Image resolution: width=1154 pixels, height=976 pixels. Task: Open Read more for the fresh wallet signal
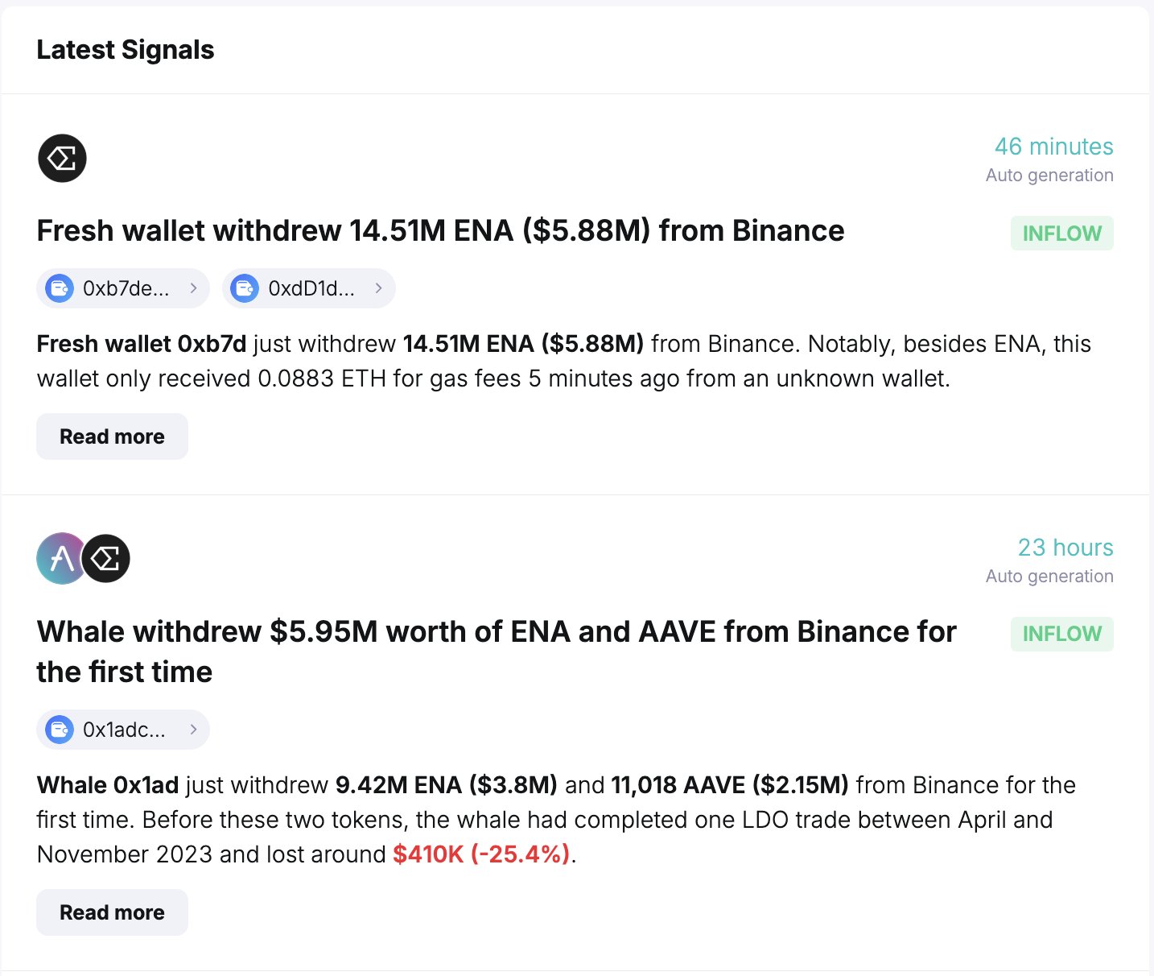(112, 436)
